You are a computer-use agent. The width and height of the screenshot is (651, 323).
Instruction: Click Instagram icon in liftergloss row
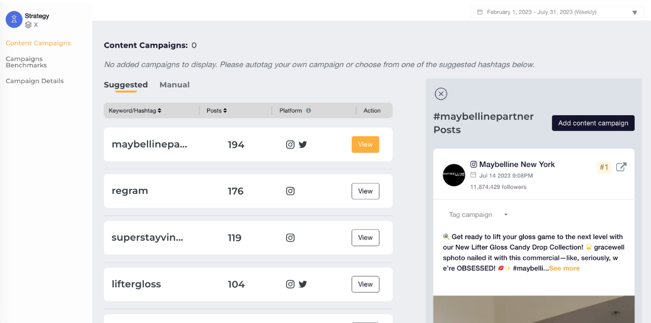(x=290, y=284)
